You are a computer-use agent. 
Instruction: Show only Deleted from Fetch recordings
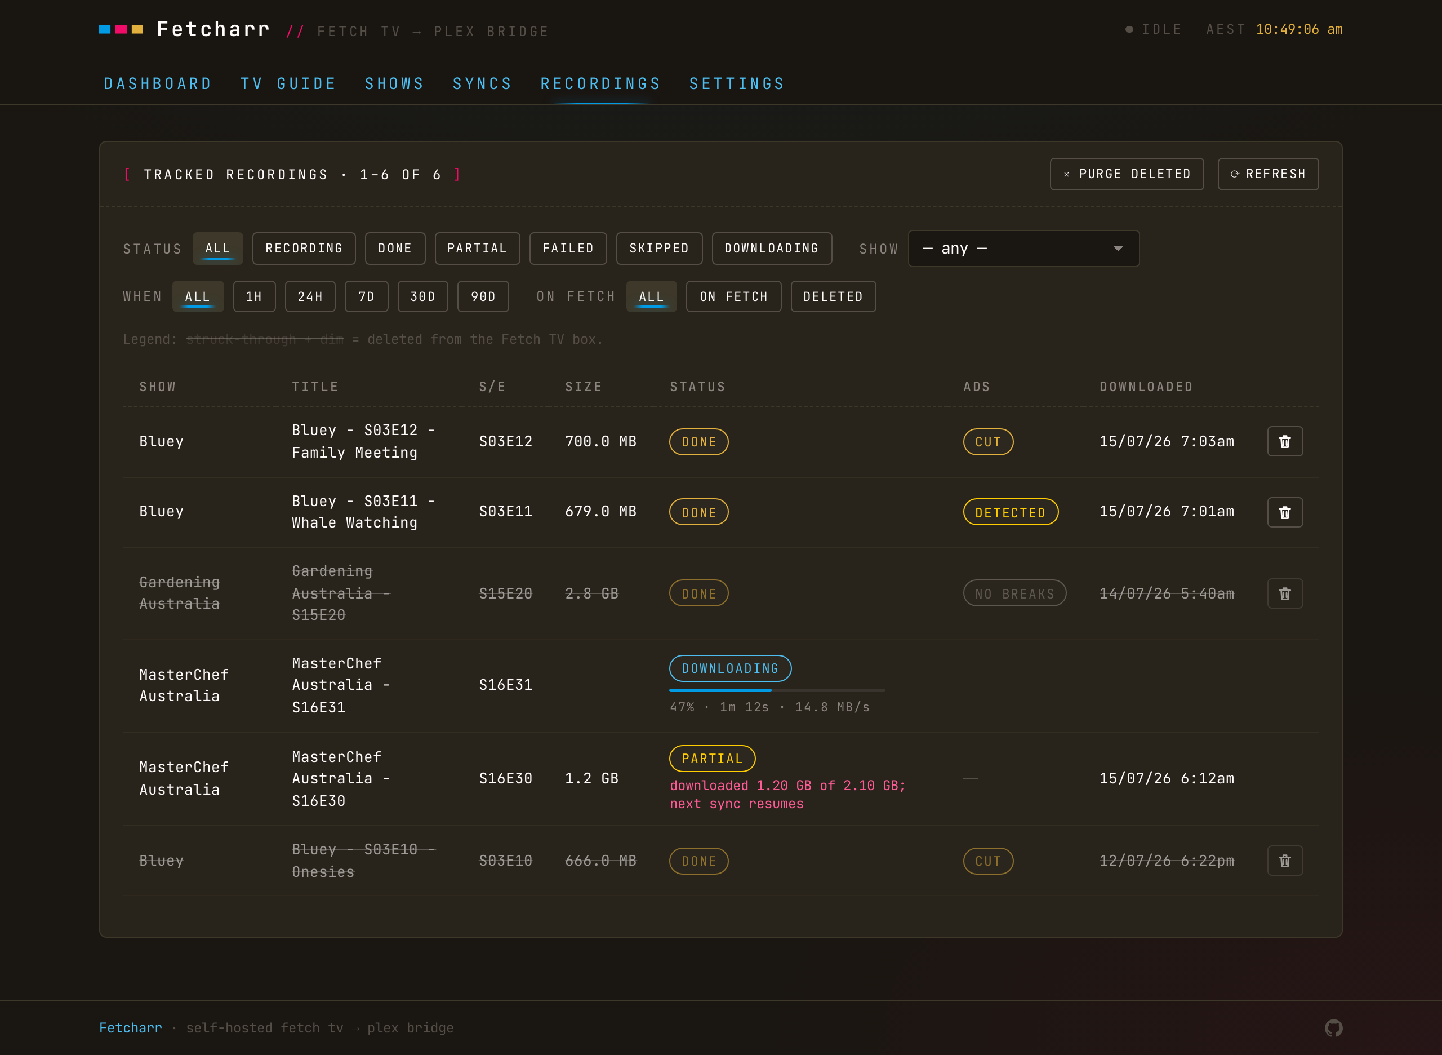coord(833,296)
